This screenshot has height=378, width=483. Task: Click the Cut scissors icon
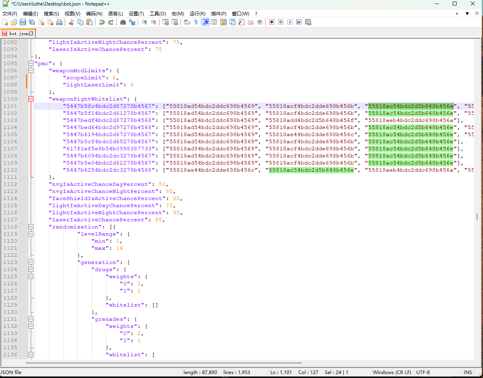click(71, 22)
